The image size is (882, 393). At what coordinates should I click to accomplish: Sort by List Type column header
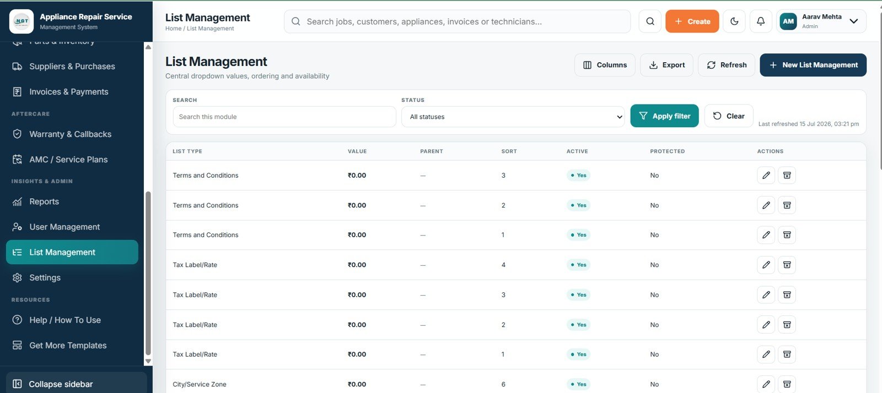coord(187,151)
